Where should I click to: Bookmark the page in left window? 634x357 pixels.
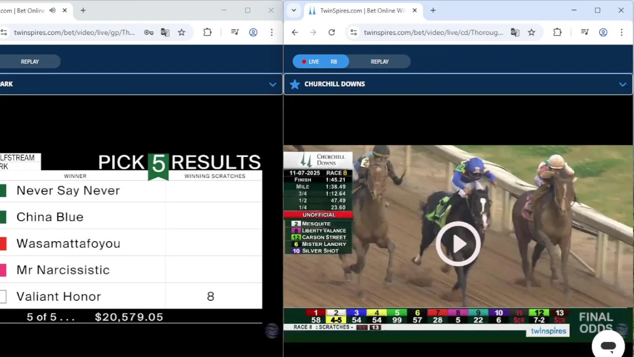(182, 32)
